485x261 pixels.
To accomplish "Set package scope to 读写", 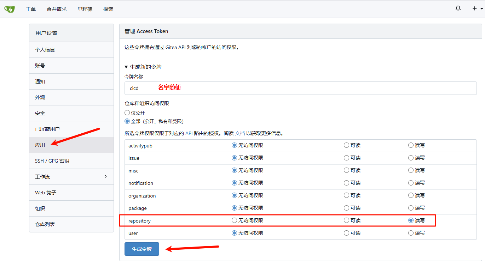I will [x=410, y=208].
